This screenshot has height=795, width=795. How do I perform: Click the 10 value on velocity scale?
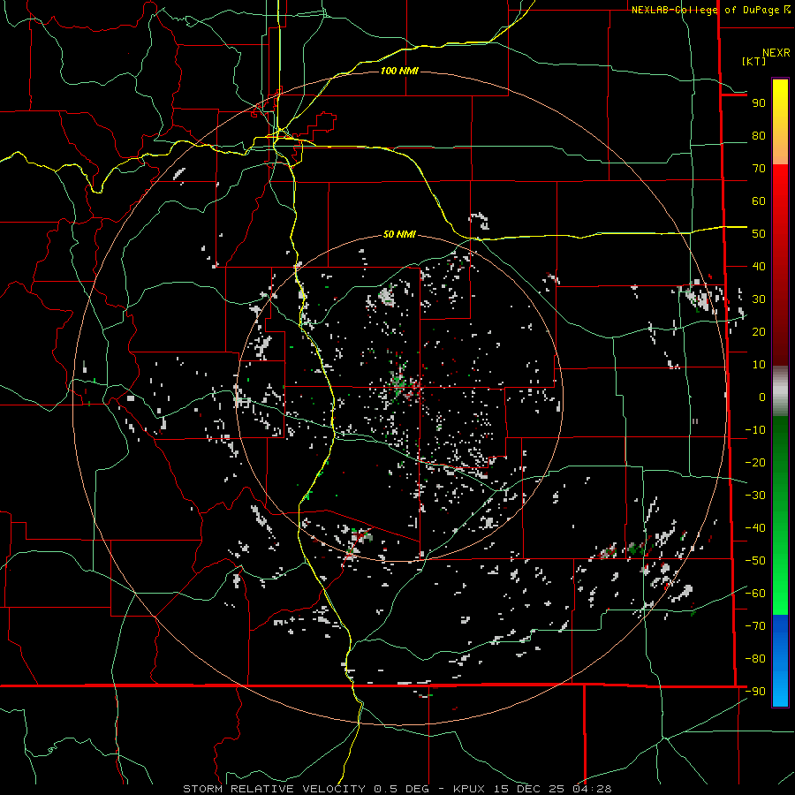(x=759, y=365)
